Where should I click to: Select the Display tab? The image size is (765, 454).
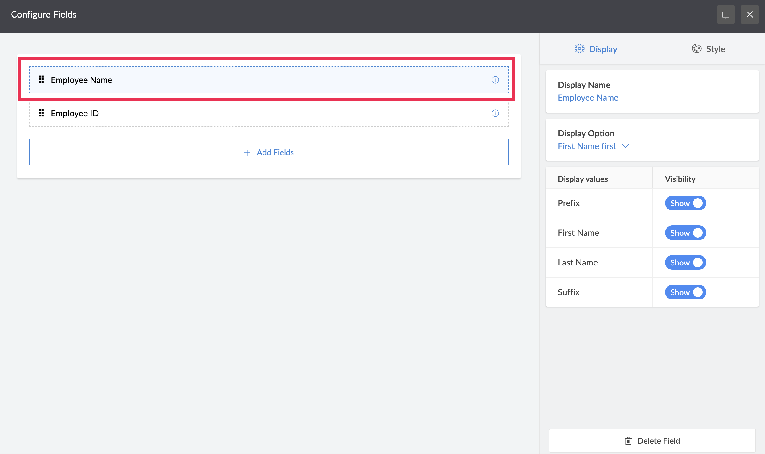596,49
